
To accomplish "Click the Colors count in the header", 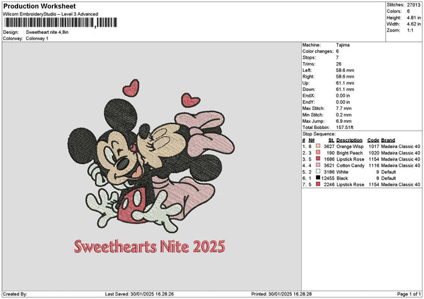I will (x=408, y=11).
